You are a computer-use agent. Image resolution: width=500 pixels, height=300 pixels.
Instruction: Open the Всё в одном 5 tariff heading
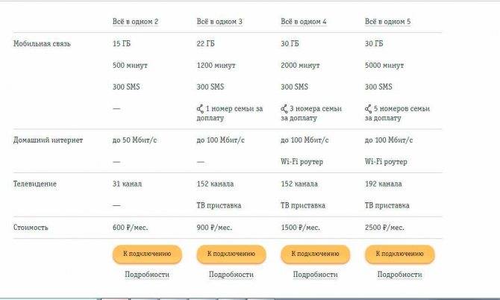pos(388,22)
